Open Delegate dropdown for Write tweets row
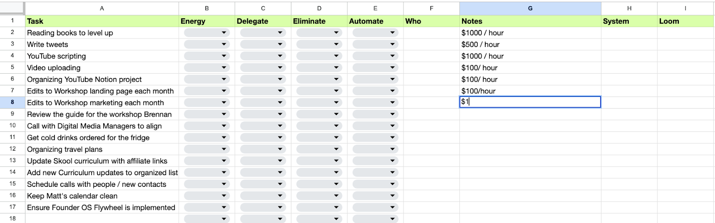Screen dimensions: 715x223 click(x=263, y=44)
